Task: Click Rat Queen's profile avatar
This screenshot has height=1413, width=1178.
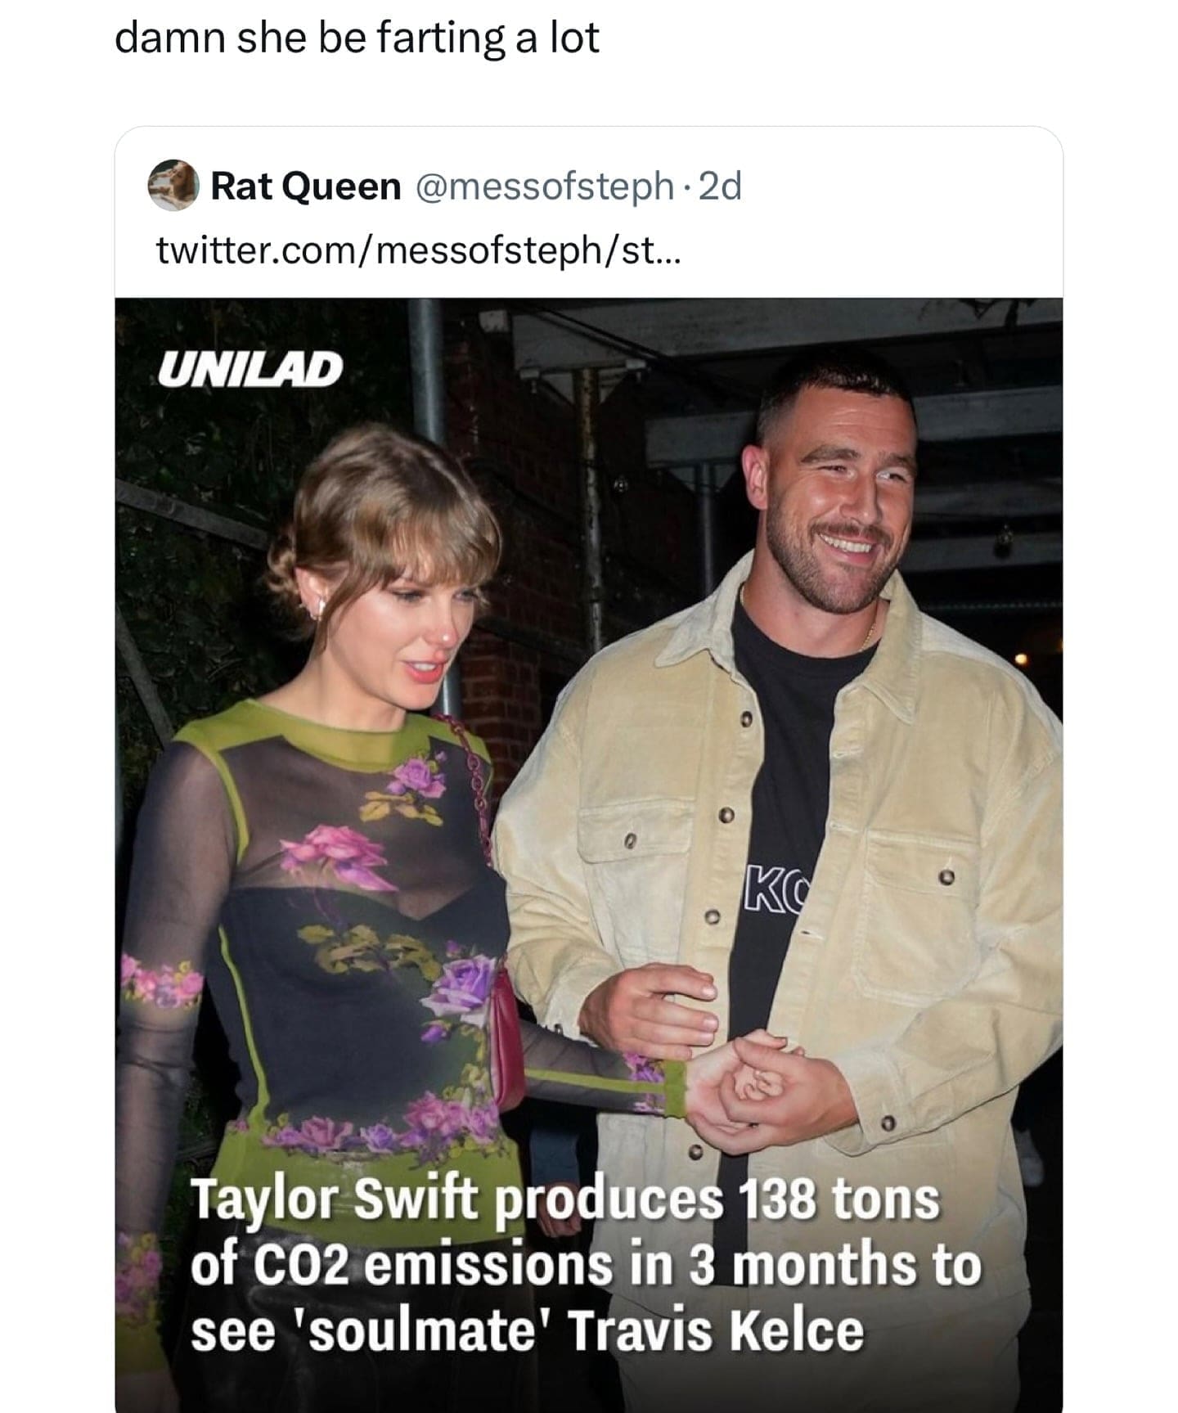Action: tap(174, 186)
